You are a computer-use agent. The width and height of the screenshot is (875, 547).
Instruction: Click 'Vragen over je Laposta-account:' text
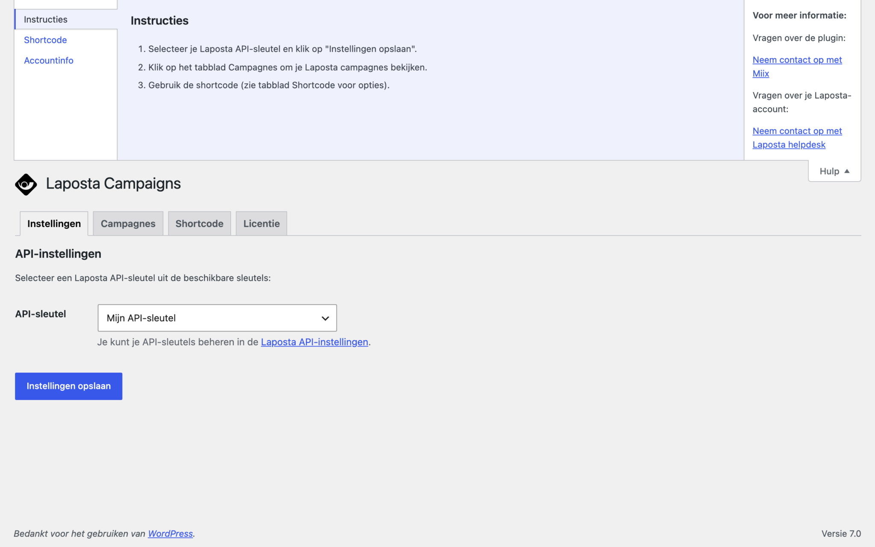click(802, 102)
